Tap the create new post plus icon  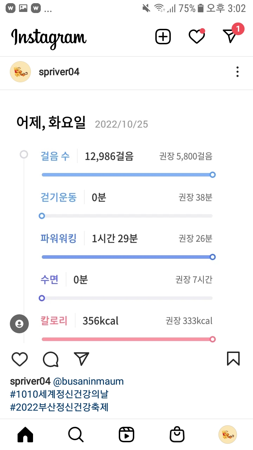[163, 37]
